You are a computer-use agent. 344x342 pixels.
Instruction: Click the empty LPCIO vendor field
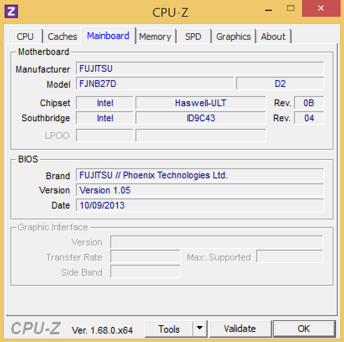(x=104, y=136)
